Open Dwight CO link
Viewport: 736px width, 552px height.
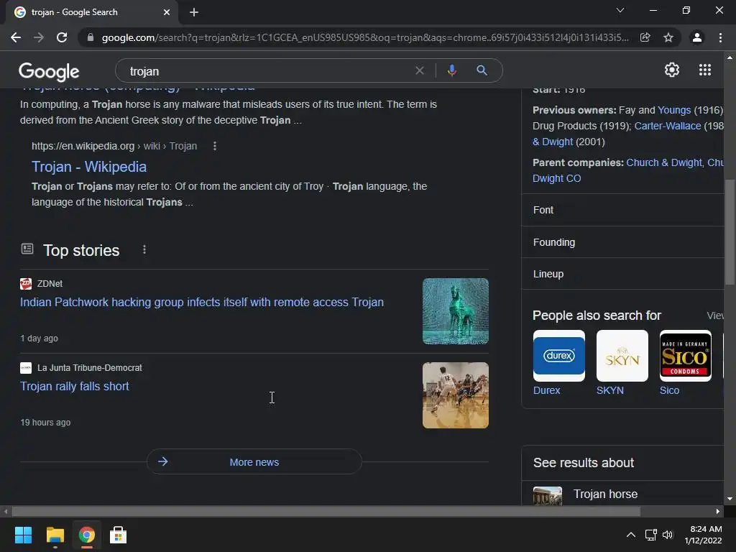pos(557,178)
